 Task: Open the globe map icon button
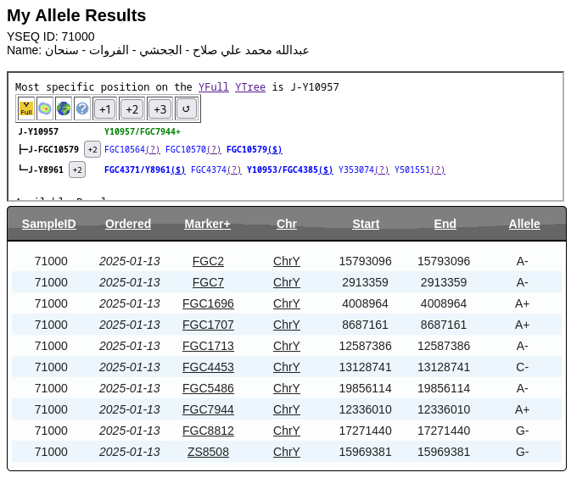click(64, 108)
